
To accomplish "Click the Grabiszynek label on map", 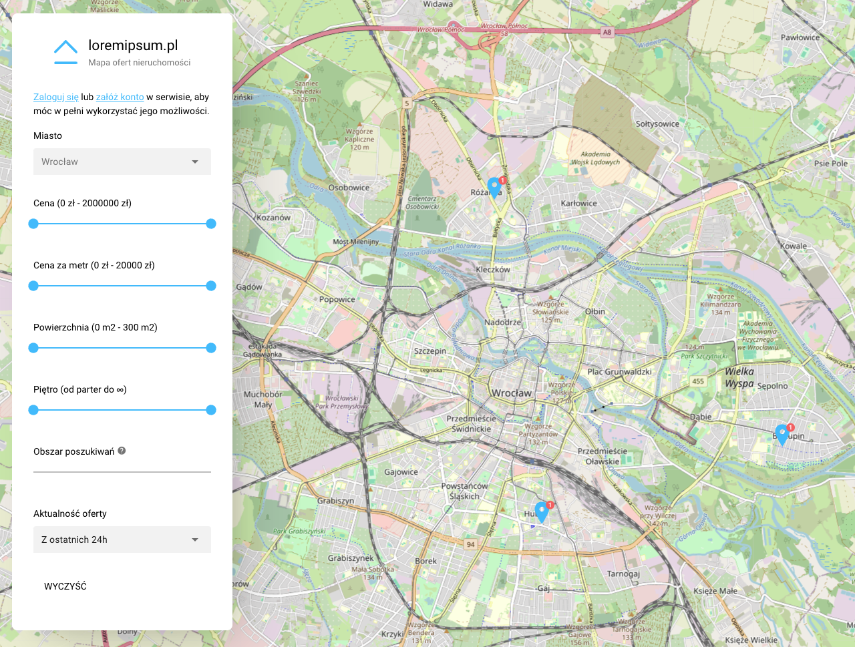I will tap(351, 558).
